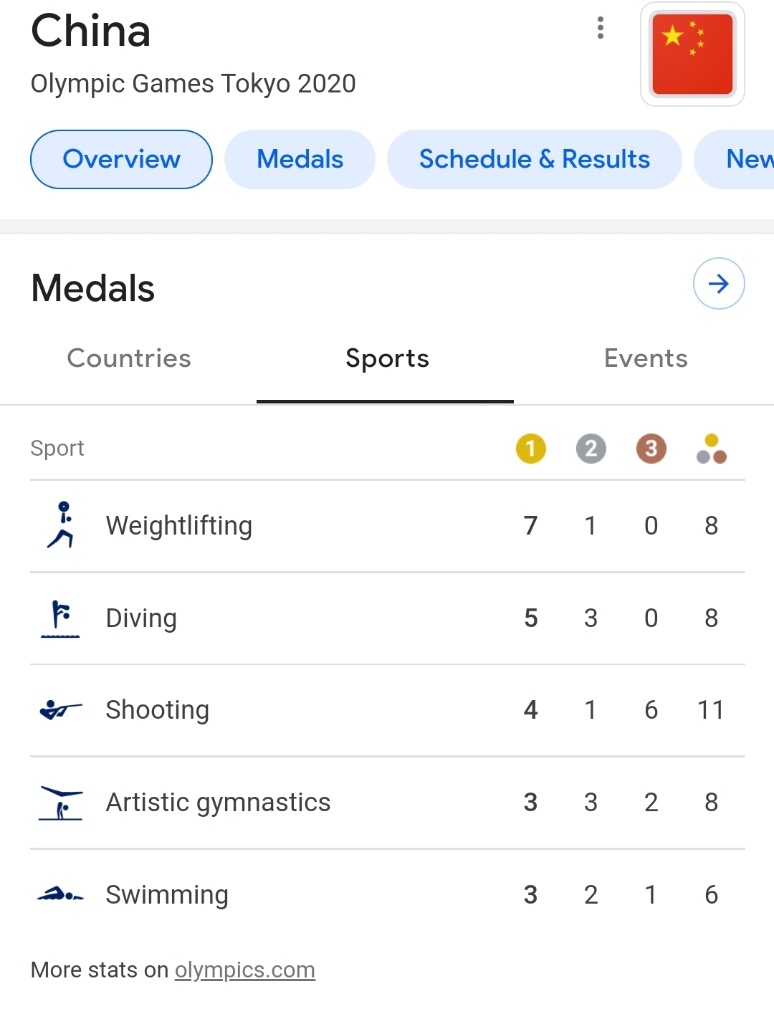Image resolution: width=774 pixels, height=1019 pixels.
Task: Tap the Shooting sport icon
Action: coord(60,710)
